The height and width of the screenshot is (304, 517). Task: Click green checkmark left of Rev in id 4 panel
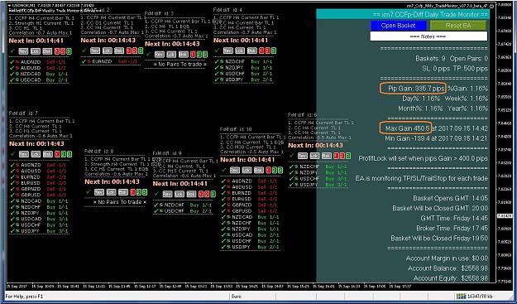tap(218, 51)
